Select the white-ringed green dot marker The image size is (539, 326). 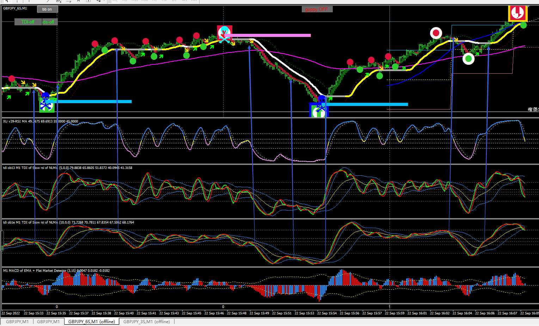[x=468, y=59]
